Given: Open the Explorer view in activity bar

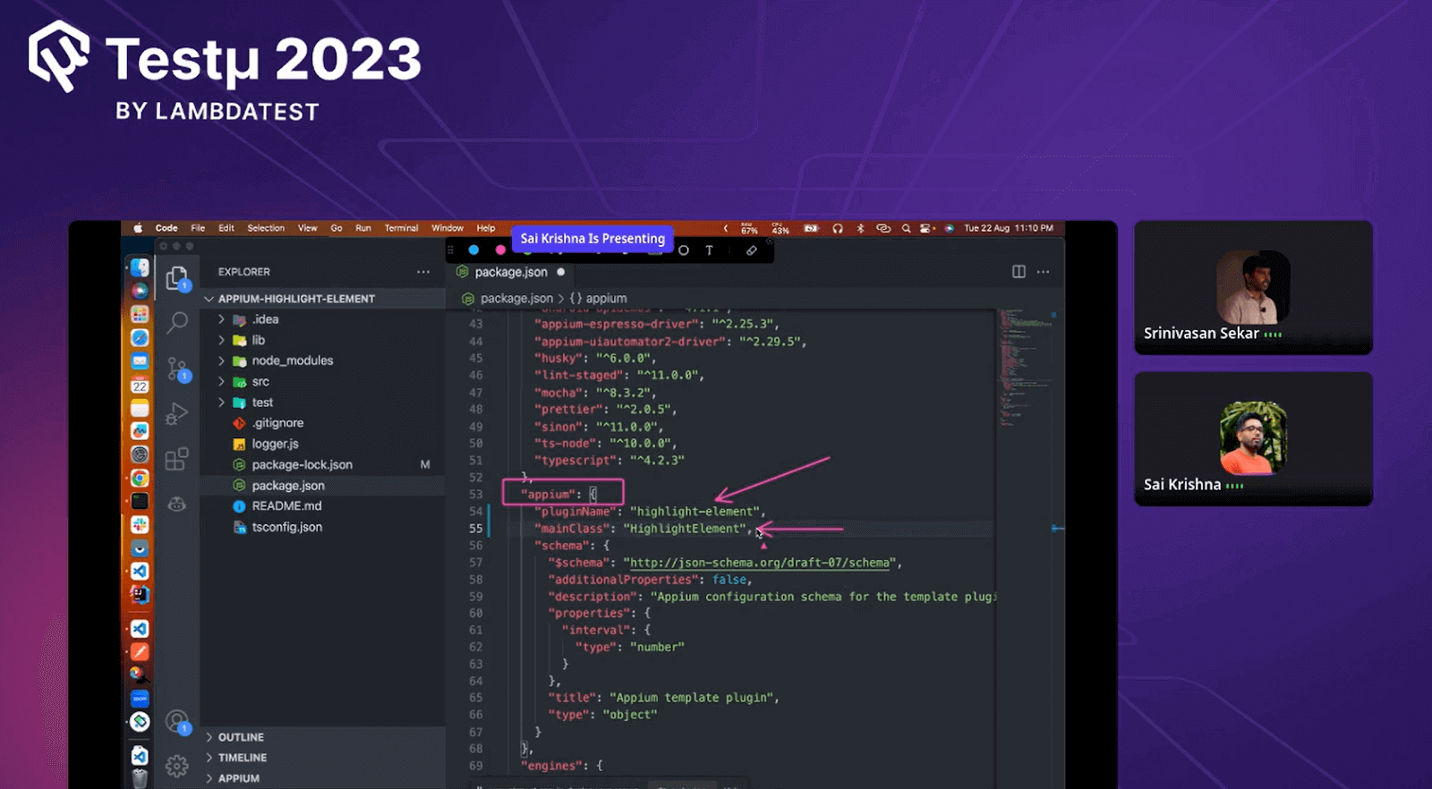Looking at the screenshot, I should point(177,278).
